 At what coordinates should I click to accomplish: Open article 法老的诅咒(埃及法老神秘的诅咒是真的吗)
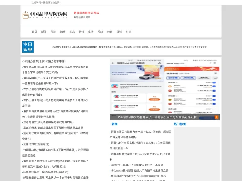[48, 122]
